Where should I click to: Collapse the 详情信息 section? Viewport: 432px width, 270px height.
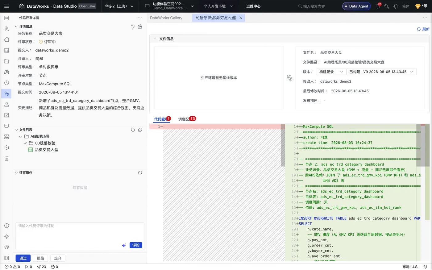16,27
